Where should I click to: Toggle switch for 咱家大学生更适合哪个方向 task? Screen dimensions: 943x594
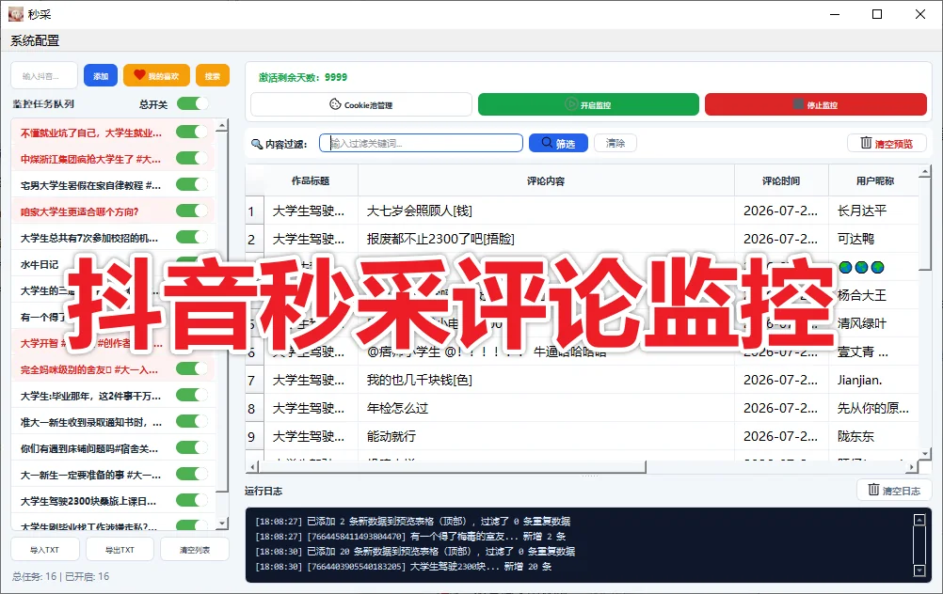192,211
